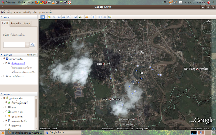Viewport: 216px width, 135px height.
Task: Launch Chrome from top panel
Action: point(41,2)
